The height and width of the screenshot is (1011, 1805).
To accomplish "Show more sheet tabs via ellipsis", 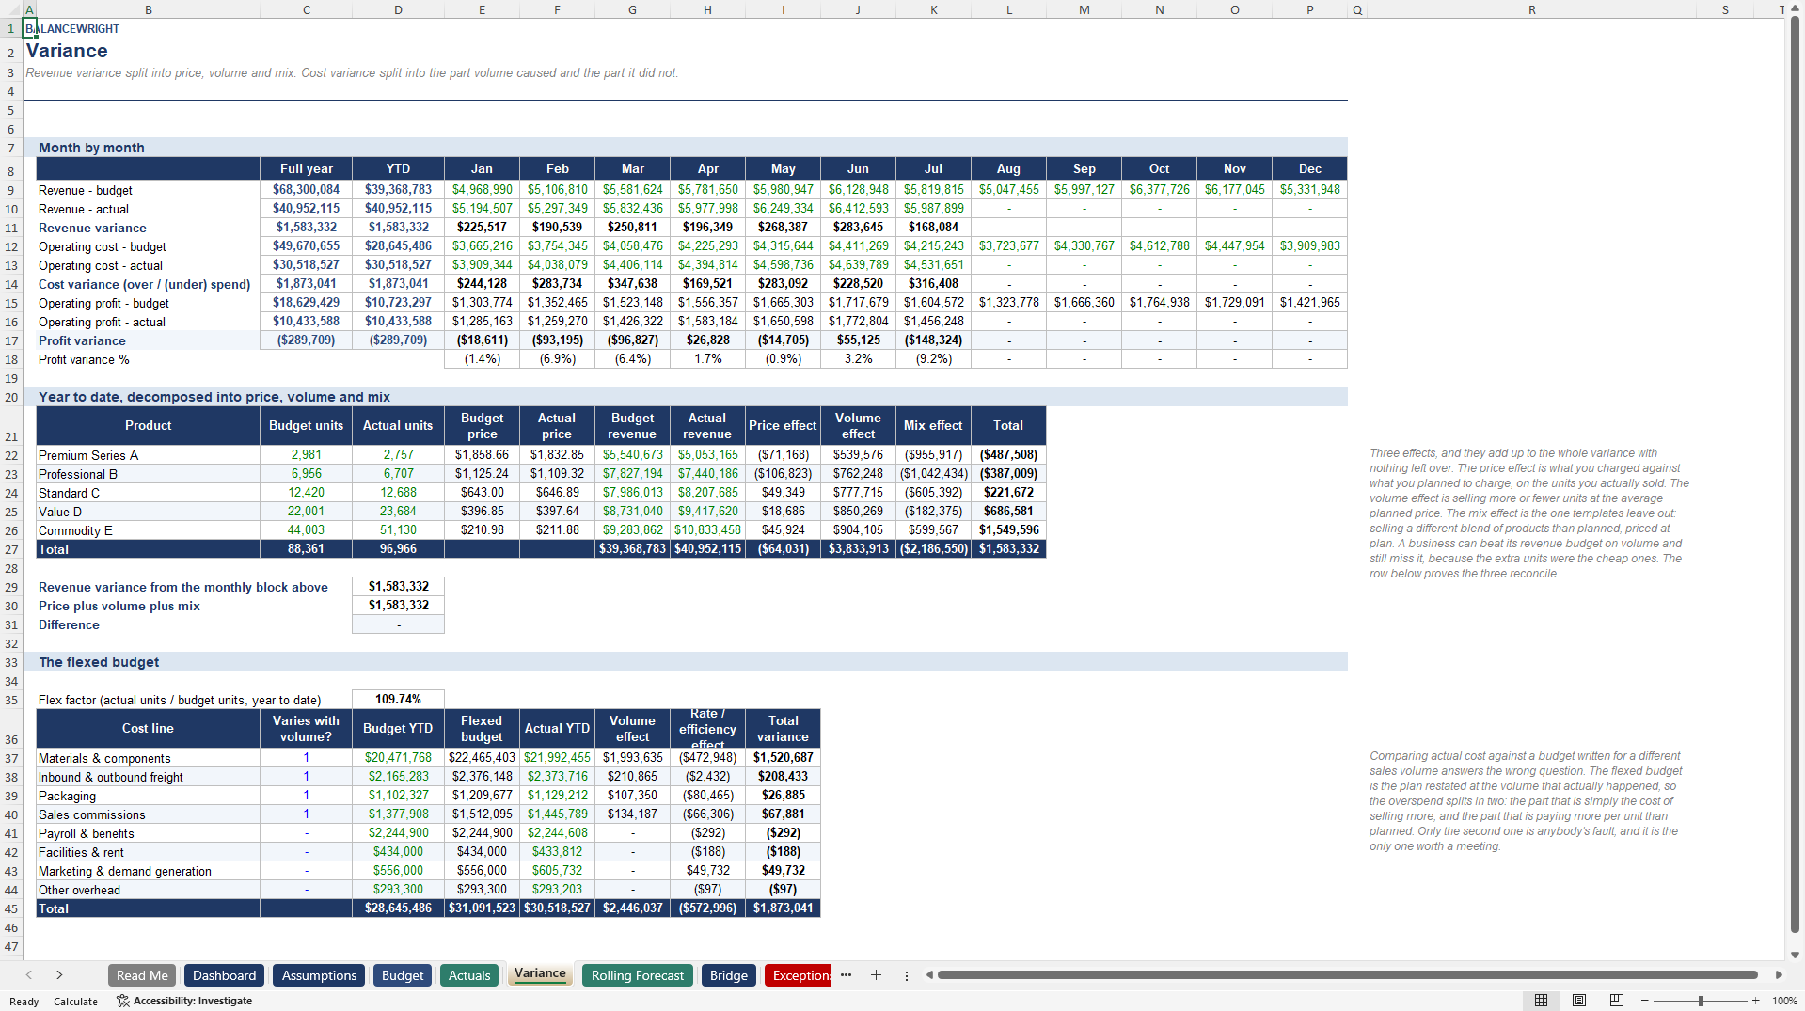I will coord(846,975).
